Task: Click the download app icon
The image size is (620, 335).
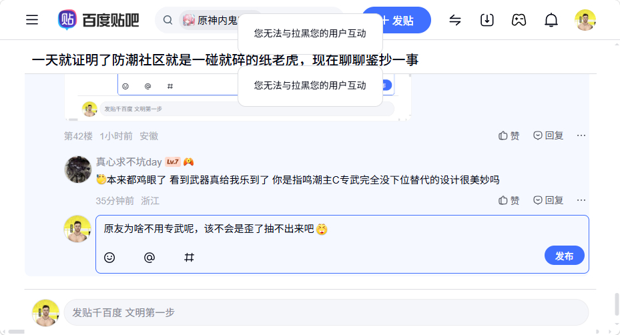Action: tap(487, 20)
